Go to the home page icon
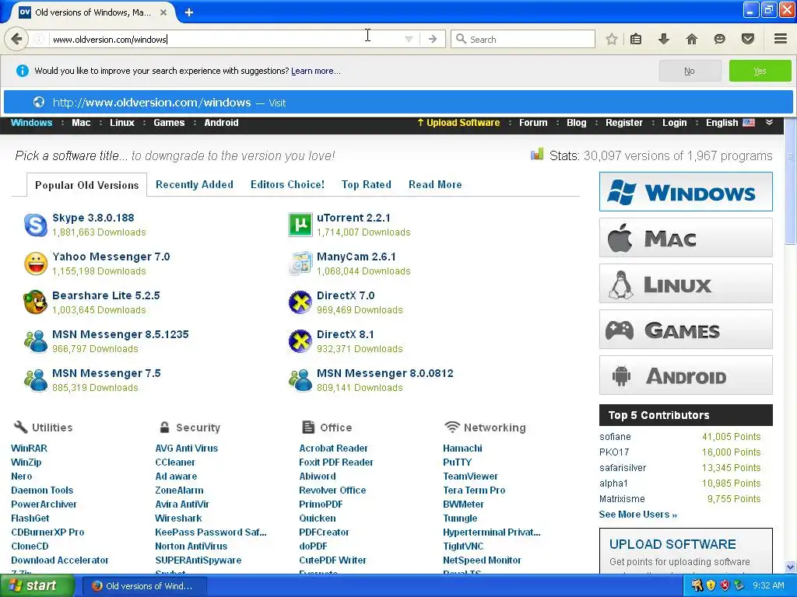The height and width of the screenshot is (597, 797). click(692, 39)
